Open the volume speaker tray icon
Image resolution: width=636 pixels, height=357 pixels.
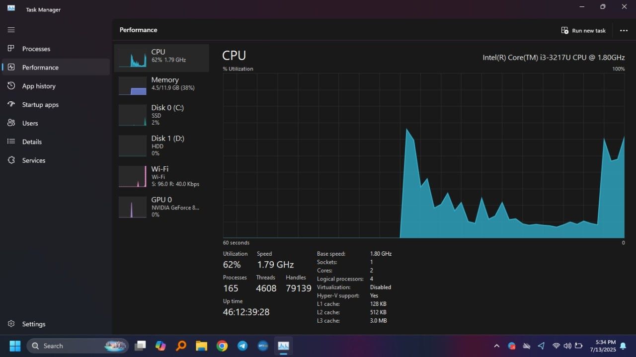coord(567,346)
